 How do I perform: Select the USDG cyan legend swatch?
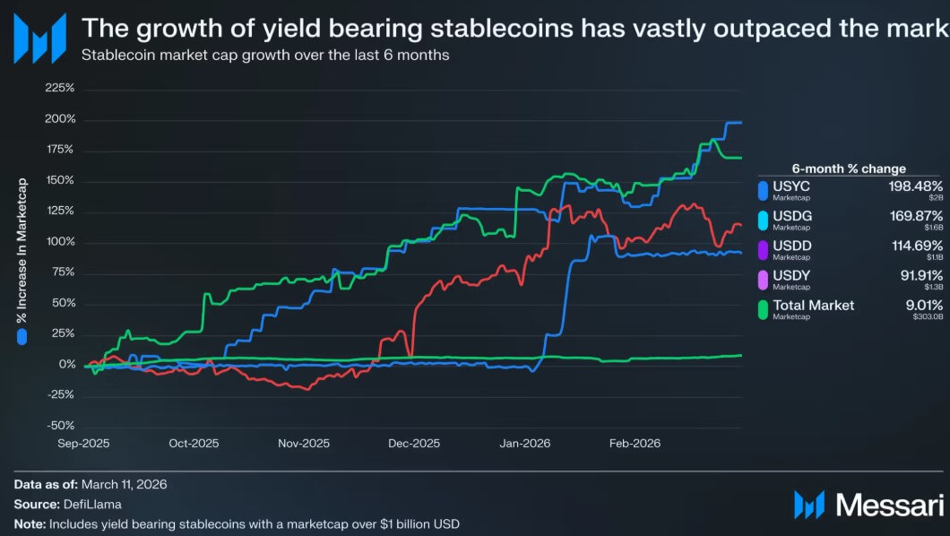763,220
